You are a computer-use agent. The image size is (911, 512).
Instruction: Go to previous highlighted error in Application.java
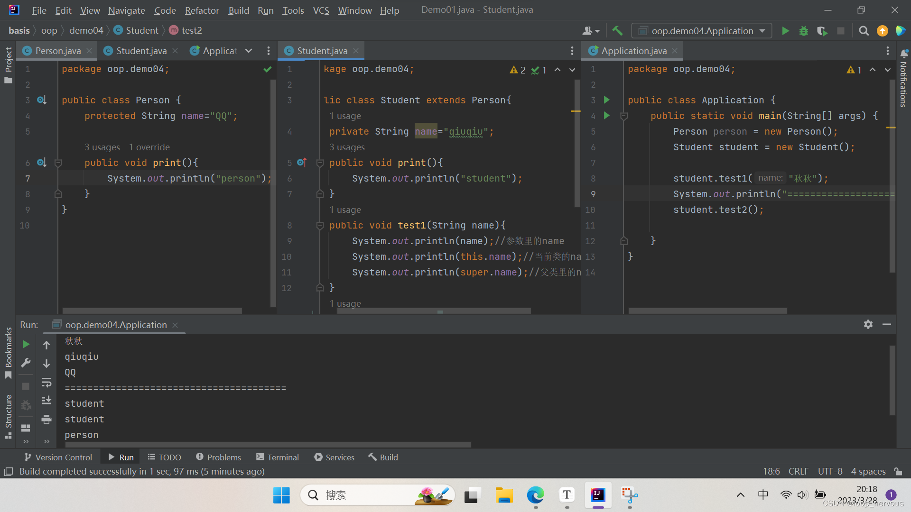[x=873, y=70]
